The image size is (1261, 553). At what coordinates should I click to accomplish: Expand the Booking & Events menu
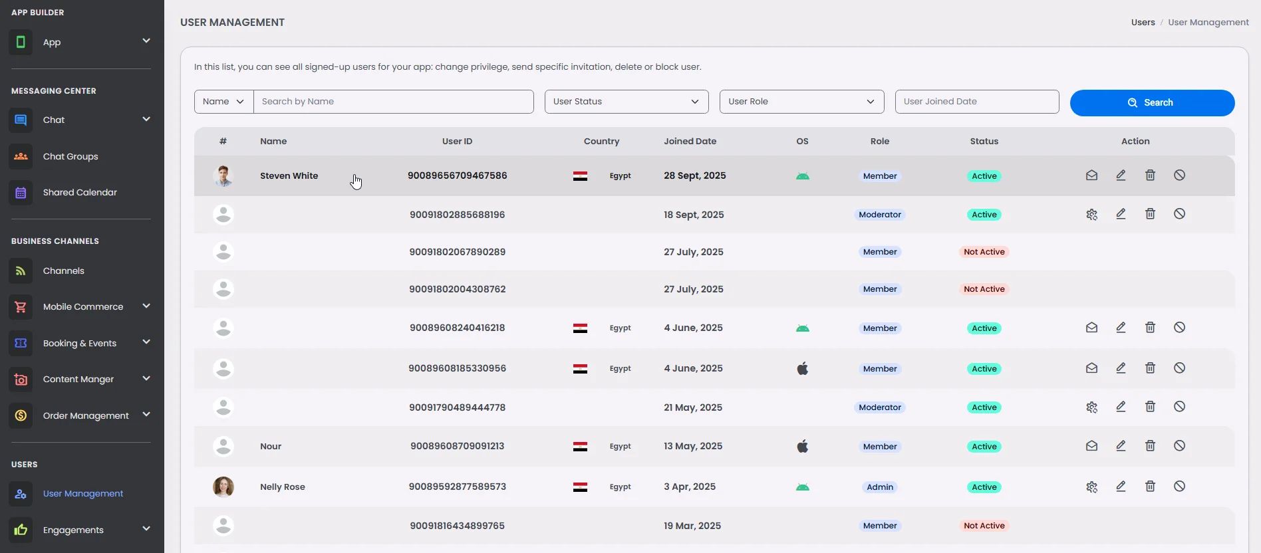click(x=146, y=343)
